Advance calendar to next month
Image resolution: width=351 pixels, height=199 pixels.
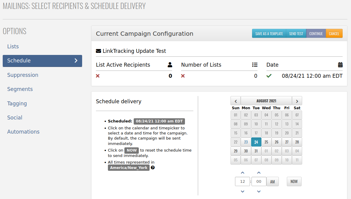pos(297,101)
